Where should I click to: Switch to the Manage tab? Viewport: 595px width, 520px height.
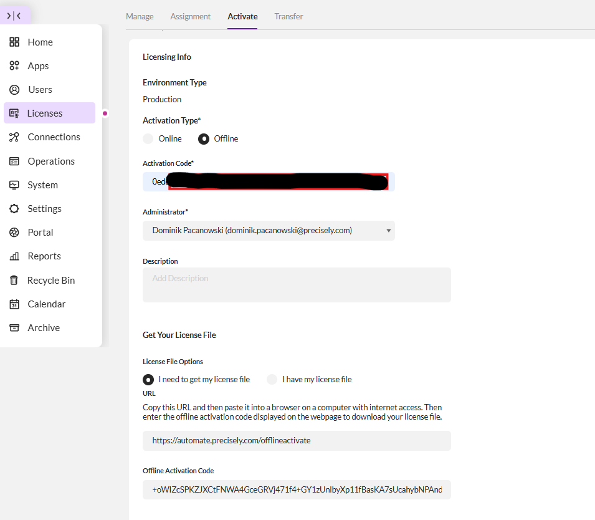pos(140,16)
